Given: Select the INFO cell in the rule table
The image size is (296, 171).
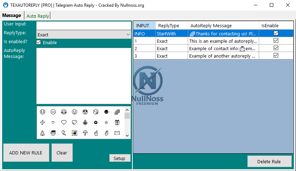Looking at the screenshot, I should click(144, 34).
